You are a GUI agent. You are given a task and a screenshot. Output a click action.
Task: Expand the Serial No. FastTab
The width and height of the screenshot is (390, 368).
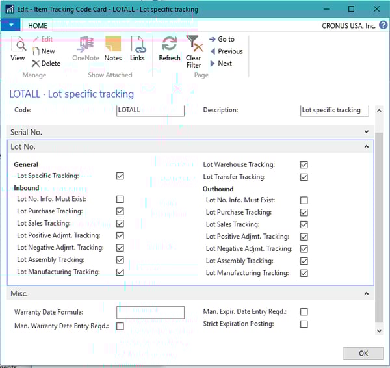(x=367, y=131)
